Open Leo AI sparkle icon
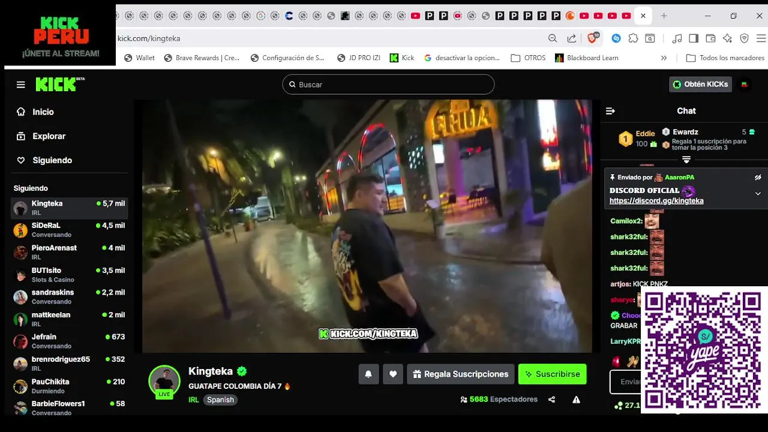The width and height of the screenshot is (768, 432). [727, 38]
